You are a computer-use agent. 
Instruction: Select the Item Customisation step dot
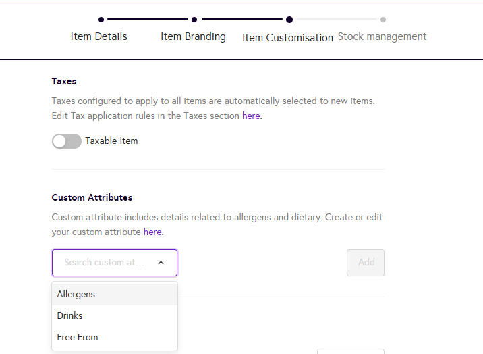(289, 20)
